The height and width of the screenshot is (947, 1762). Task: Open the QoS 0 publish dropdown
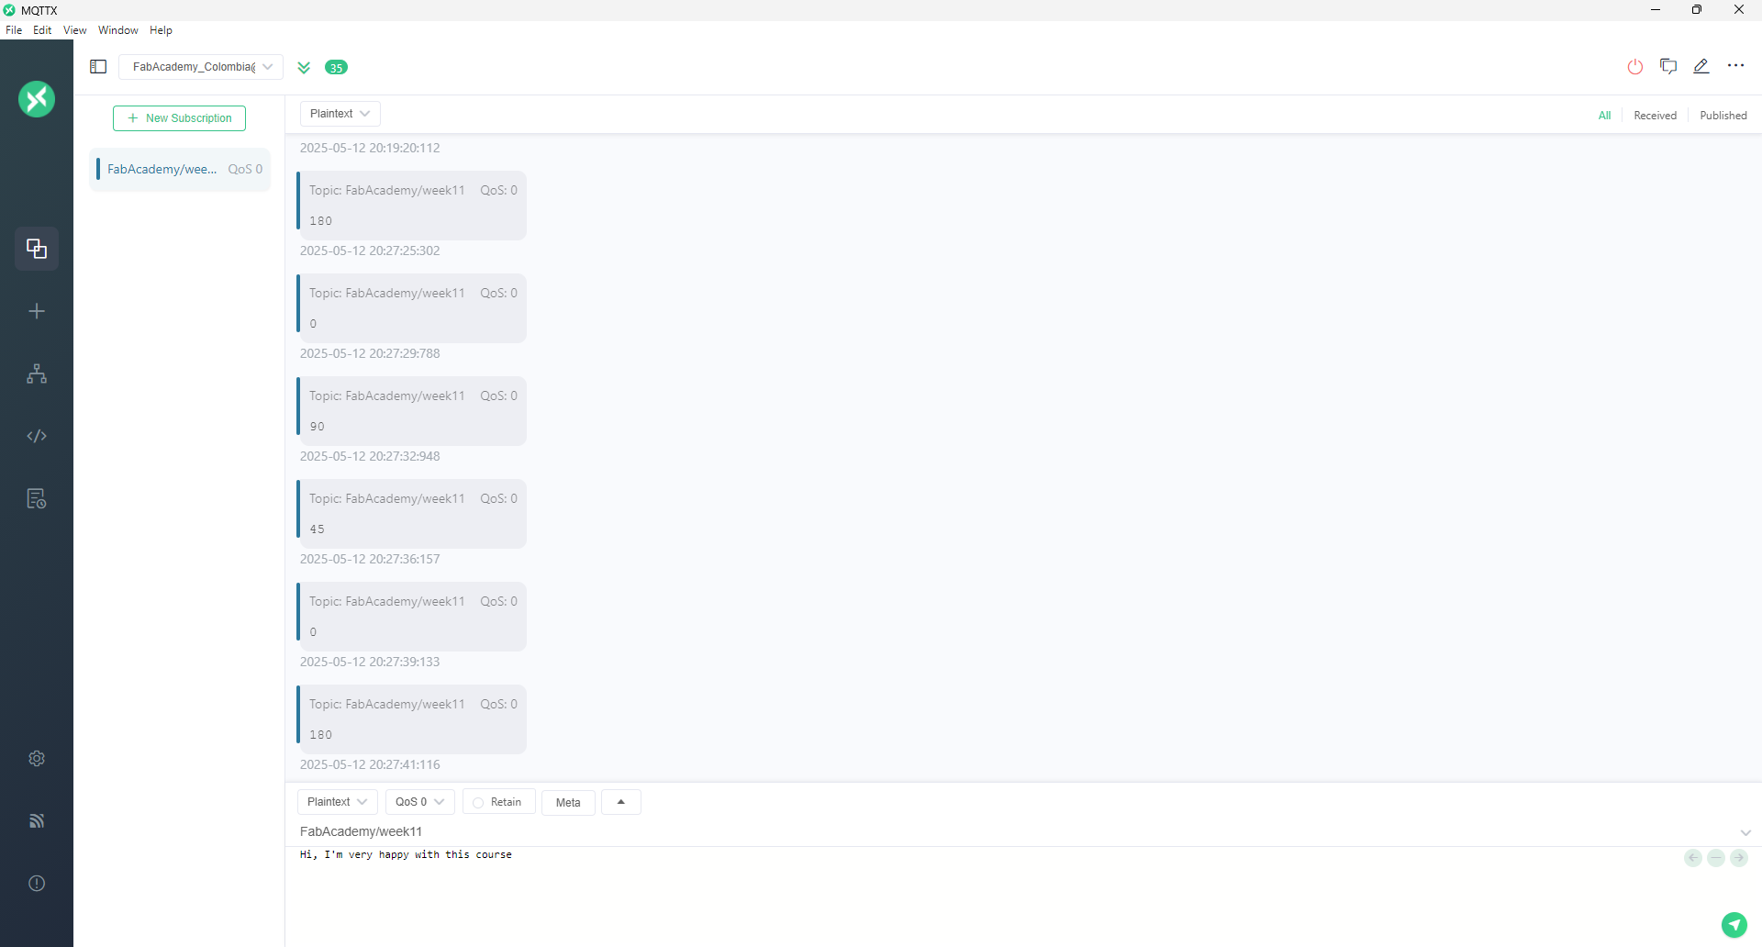coord(420,802)
